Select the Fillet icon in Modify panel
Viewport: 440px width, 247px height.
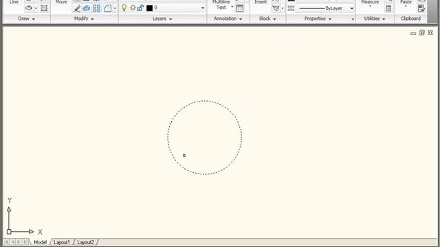108,8
